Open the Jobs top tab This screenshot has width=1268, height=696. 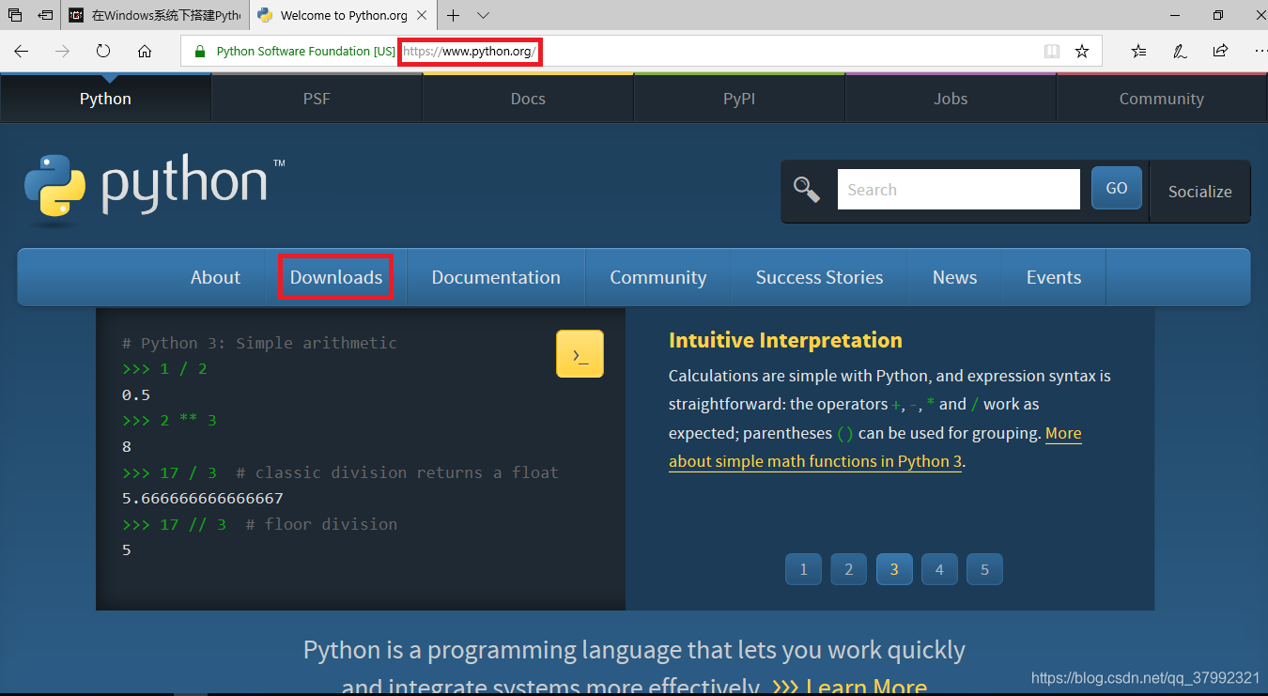pos(951,99)
